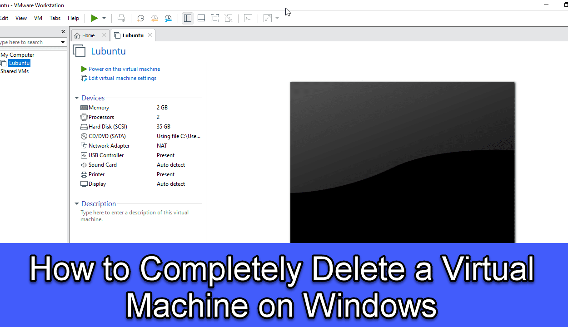This screenshot has width=568, height=327.
Task: Toggle the thumbnail bar view
Action: 201,18
